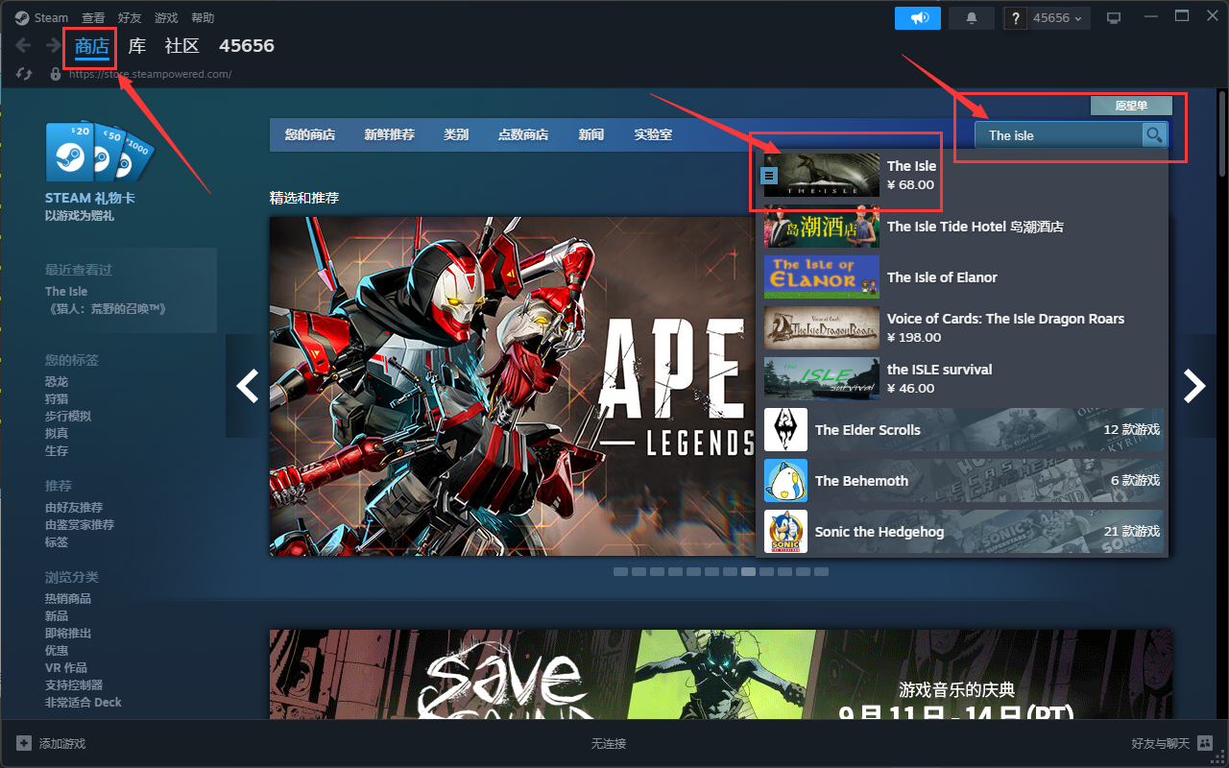The width and height of the screenshot is (1229, 768).
Task: Browse 热销商品 category
Action: [68, 598]
